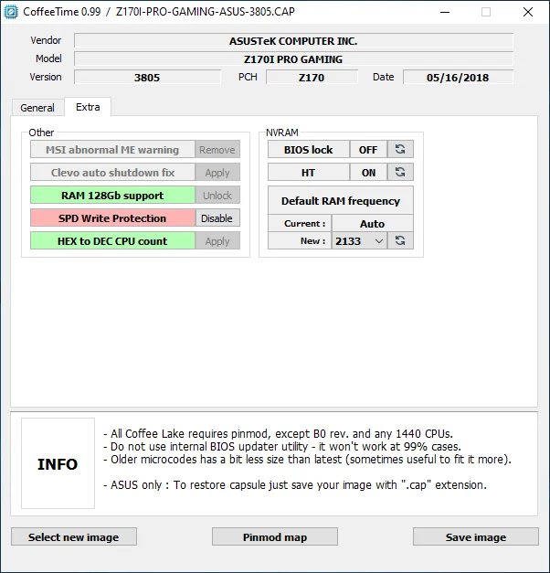Viewport: 550px width, 573px height.
Task: Toggle the HT ON state button
Action: click(368, 172)
